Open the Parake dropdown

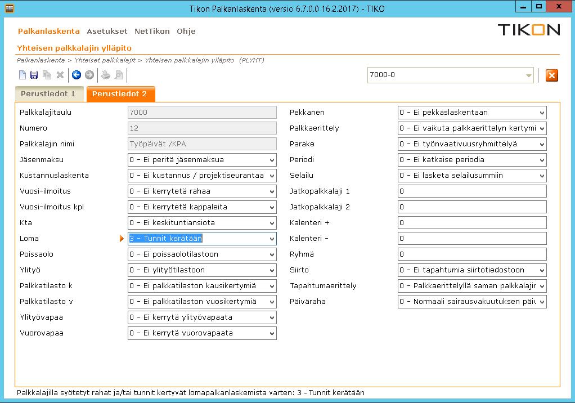tap(542, 144)
